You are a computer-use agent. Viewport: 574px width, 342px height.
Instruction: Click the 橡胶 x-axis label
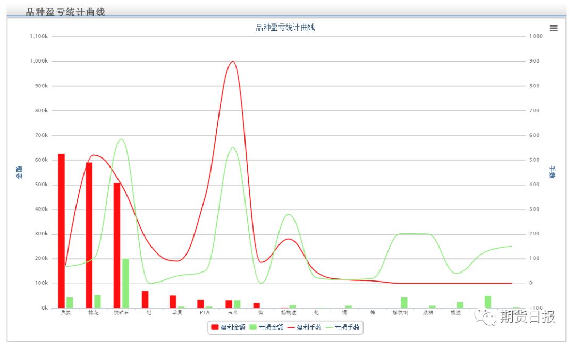456,313
